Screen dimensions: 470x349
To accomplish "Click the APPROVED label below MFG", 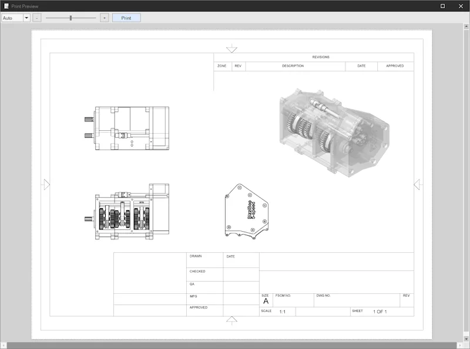I will 199,307.
